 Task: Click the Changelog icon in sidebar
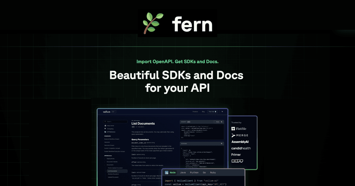tap(105, 129)
